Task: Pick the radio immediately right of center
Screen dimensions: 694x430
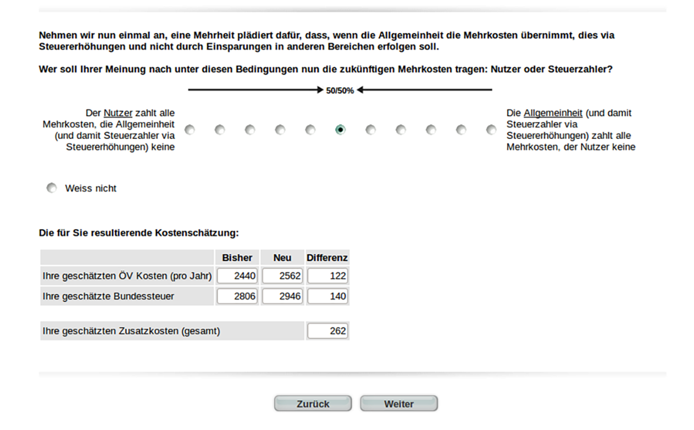Action: pyautogui.click(x=370, y=129)
